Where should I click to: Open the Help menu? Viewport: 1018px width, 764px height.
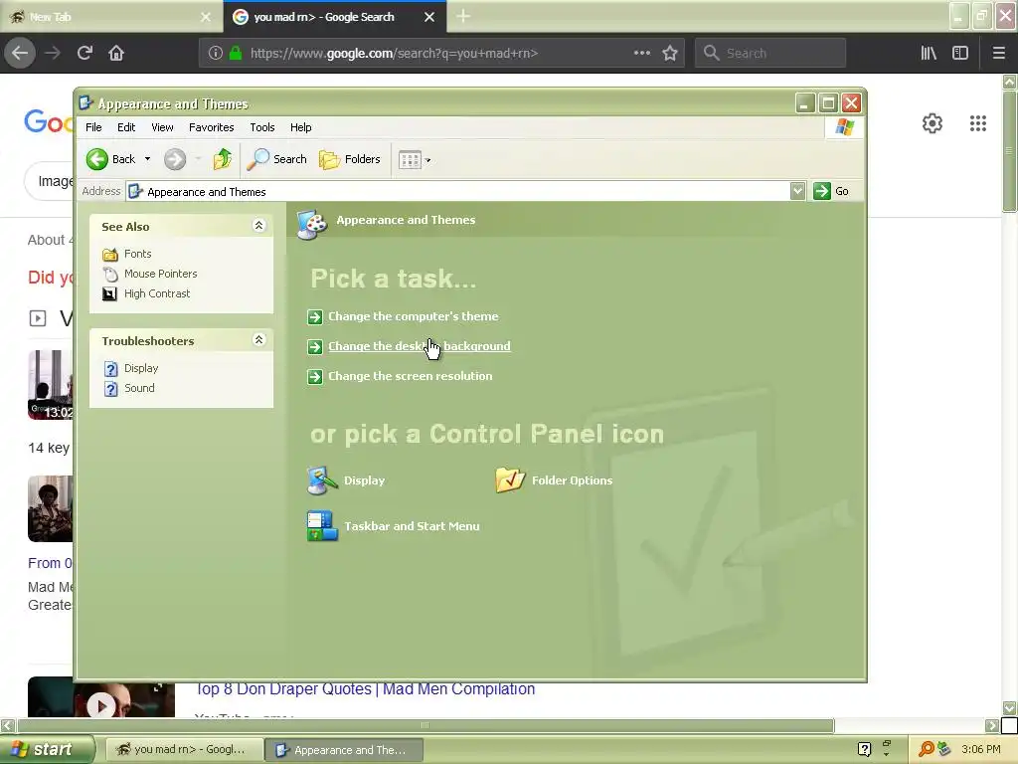pyautogui.click(x=300, y=127)
